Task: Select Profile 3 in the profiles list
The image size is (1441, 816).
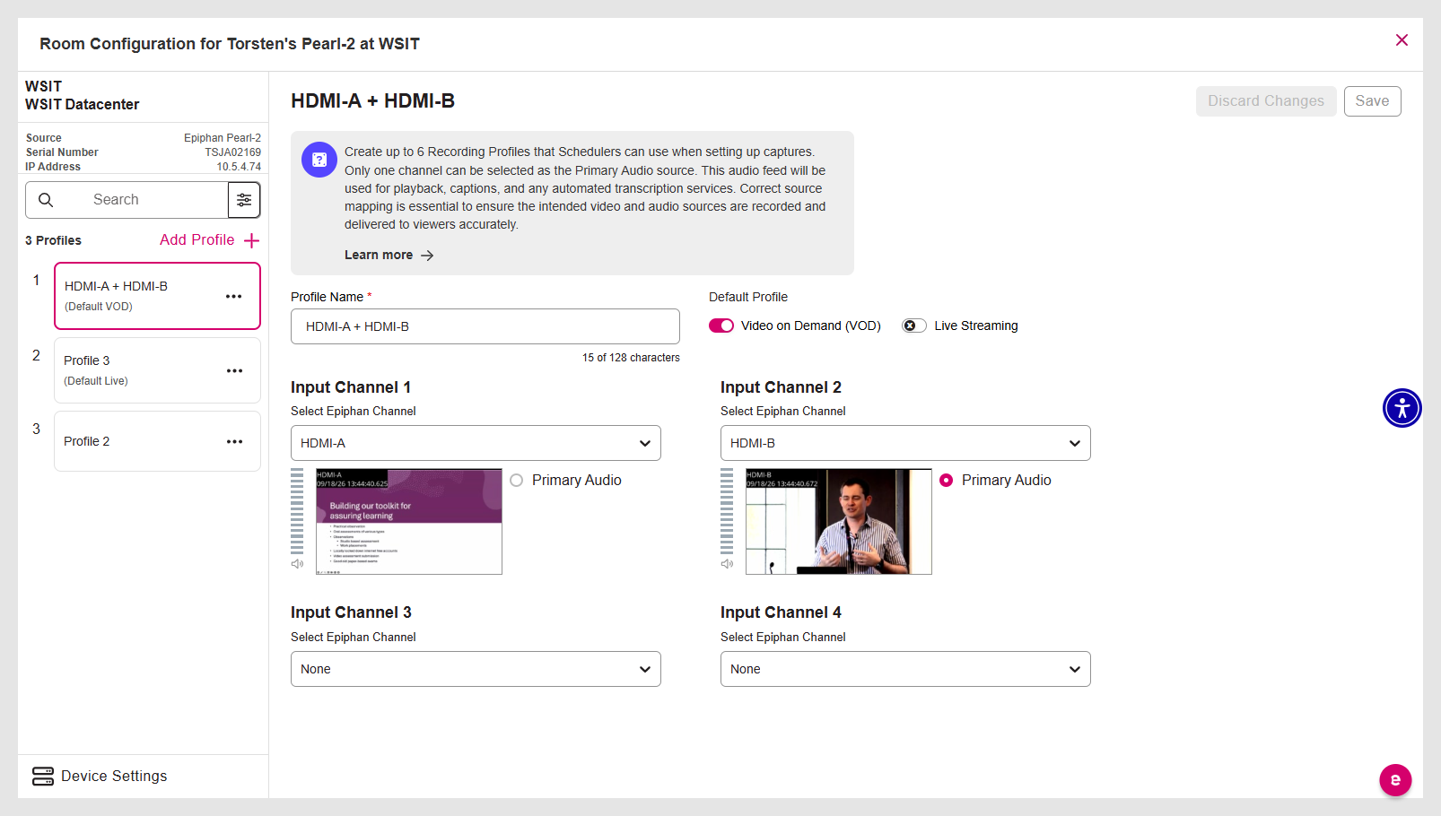Action: click(x=157, y=370)
